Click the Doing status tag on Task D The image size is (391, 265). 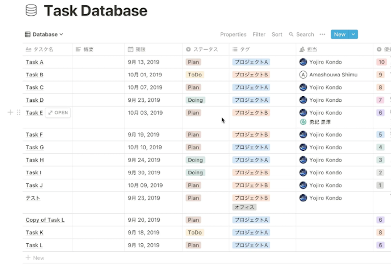pyautogui.click(x=195, y=100)
